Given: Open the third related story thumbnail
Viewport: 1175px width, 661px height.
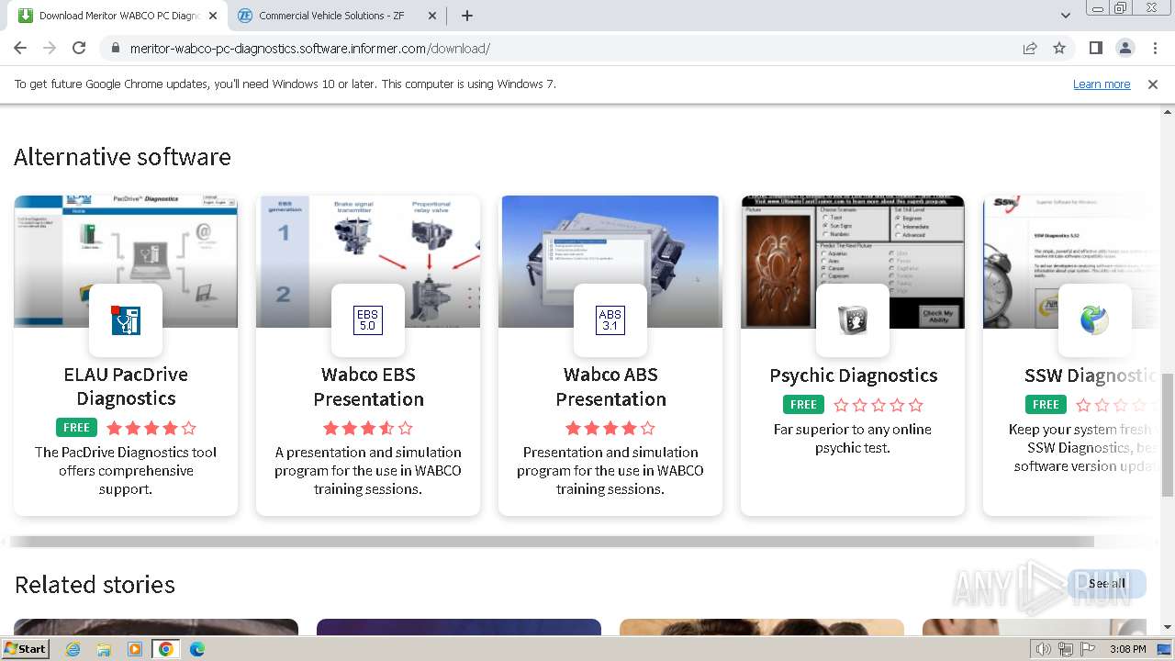Looking at the screenshot, I should click(x=762, y=627).
